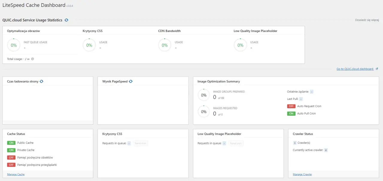
Task: Click the Currently active crawler text
Action: [308, 150]
